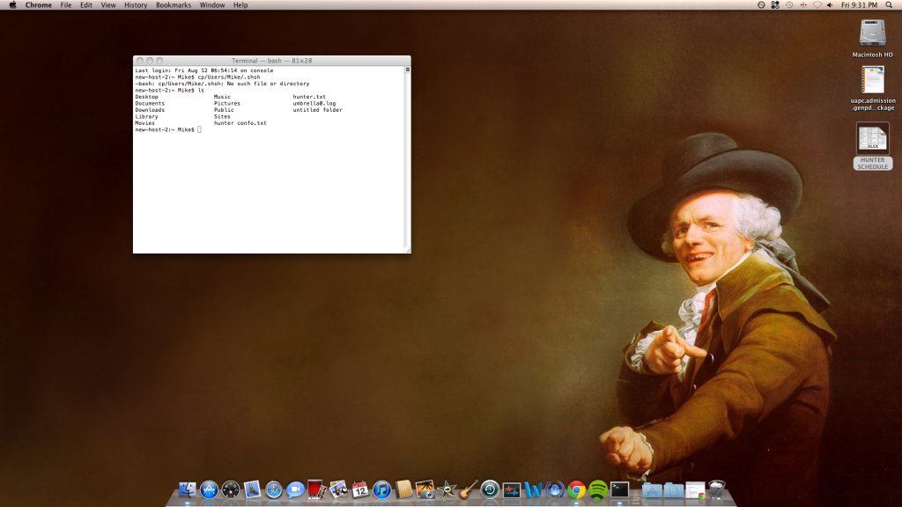The image size is (902, 507).
Task: Launch Photo Booth red curtain icon
Action: pyautogui.click(x=316, y=489)
